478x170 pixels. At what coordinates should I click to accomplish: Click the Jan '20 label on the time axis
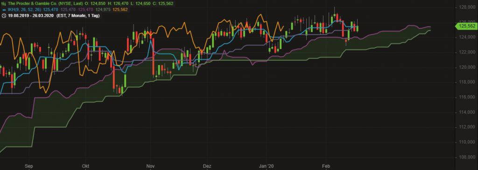(x=267, y=166)
